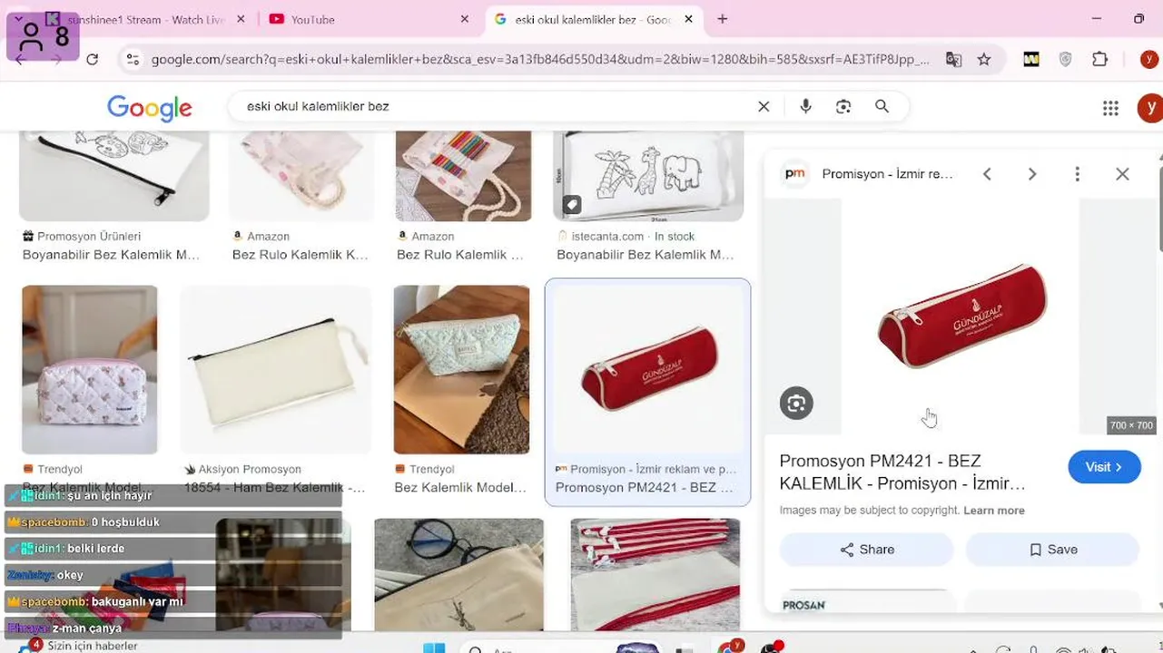
Task: Open the Chrome extensions puzzle icon
Action: (x=1100, y=59)
